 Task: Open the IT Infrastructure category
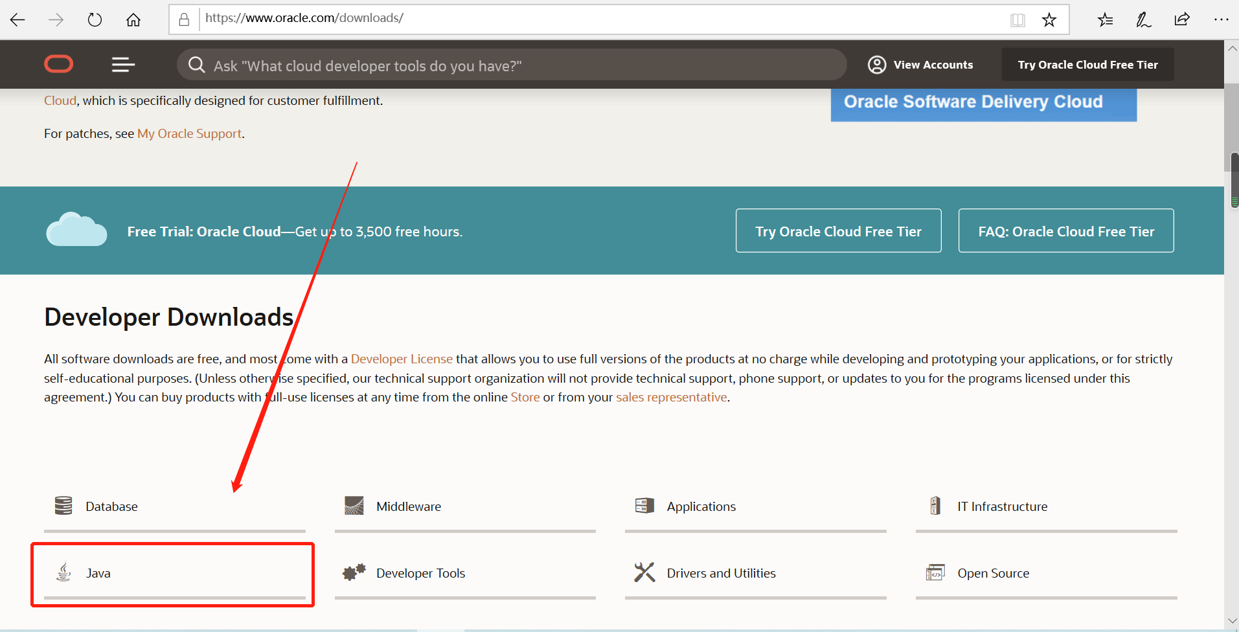(1002, 506)
